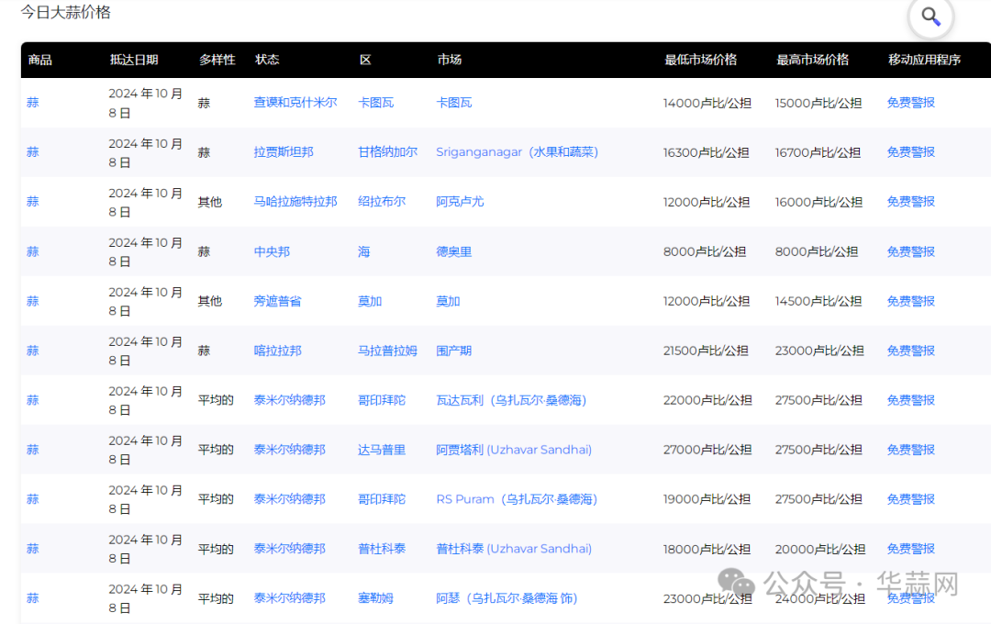Select the 20000卢比/公担 price cell
The height and width of the screenshot is (624, 991).
point(819,549)
